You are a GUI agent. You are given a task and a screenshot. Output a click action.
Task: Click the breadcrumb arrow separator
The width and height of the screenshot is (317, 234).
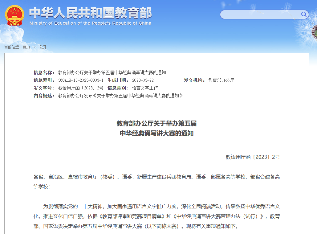click(x=35, y=47)
